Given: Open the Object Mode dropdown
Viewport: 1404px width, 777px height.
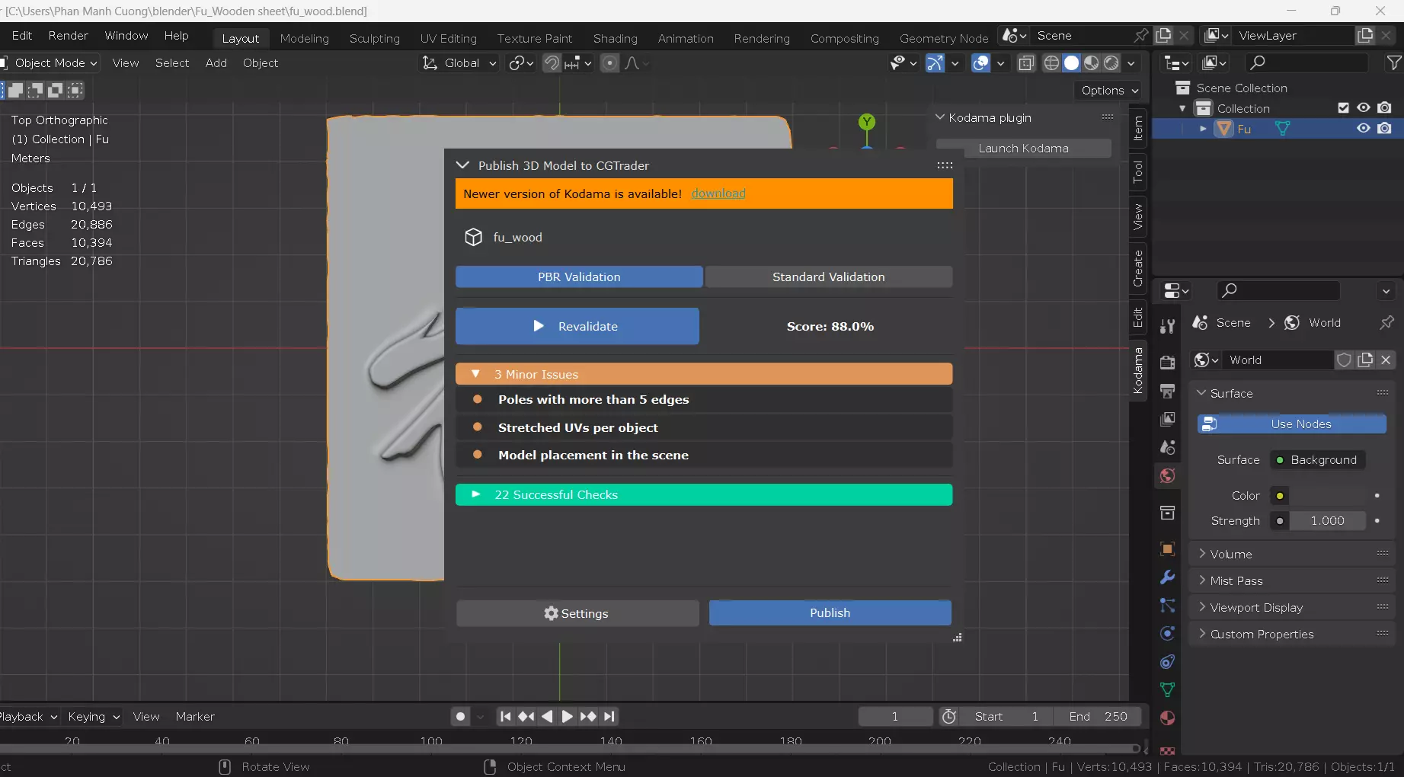Looking at the screenshot, I should coord(50,63).
